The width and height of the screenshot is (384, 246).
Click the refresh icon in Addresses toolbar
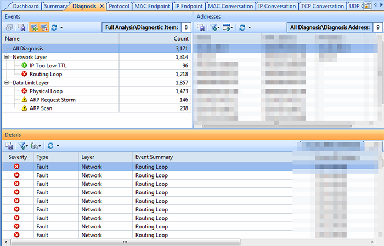242,27
